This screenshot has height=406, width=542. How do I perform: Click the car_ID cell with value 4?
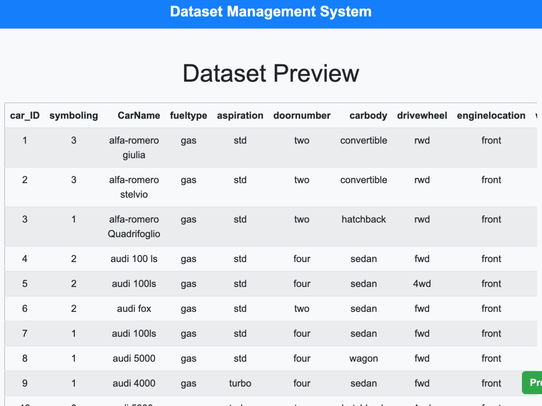[25, 259]
